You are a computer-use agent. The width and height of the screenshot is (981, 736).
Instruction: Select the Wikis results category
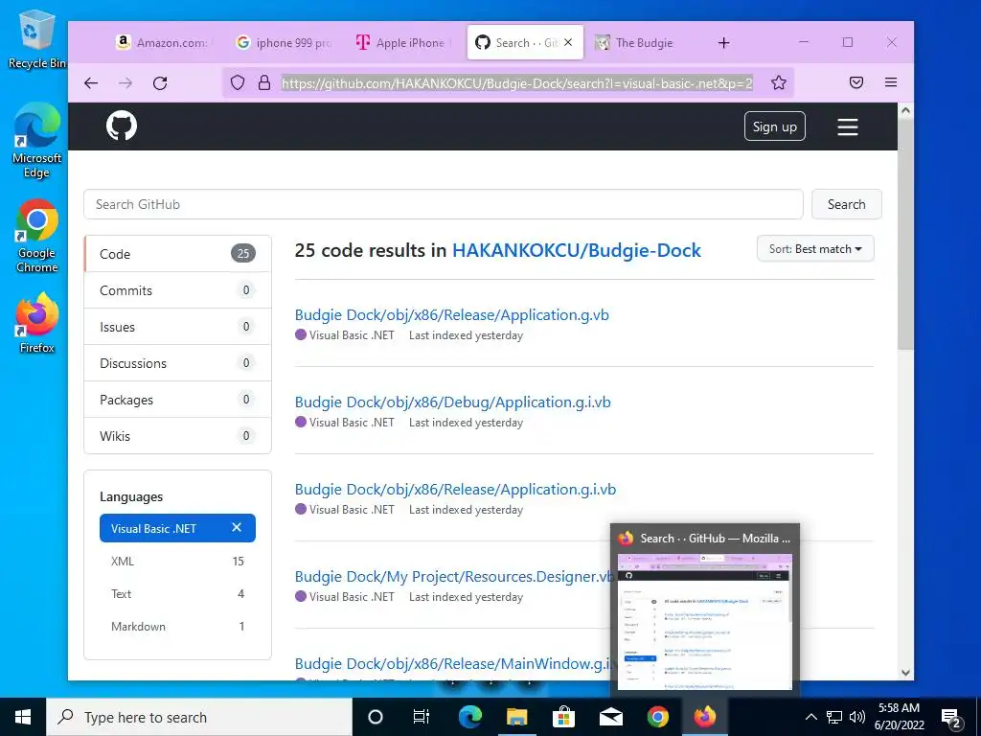pos(177,436)
